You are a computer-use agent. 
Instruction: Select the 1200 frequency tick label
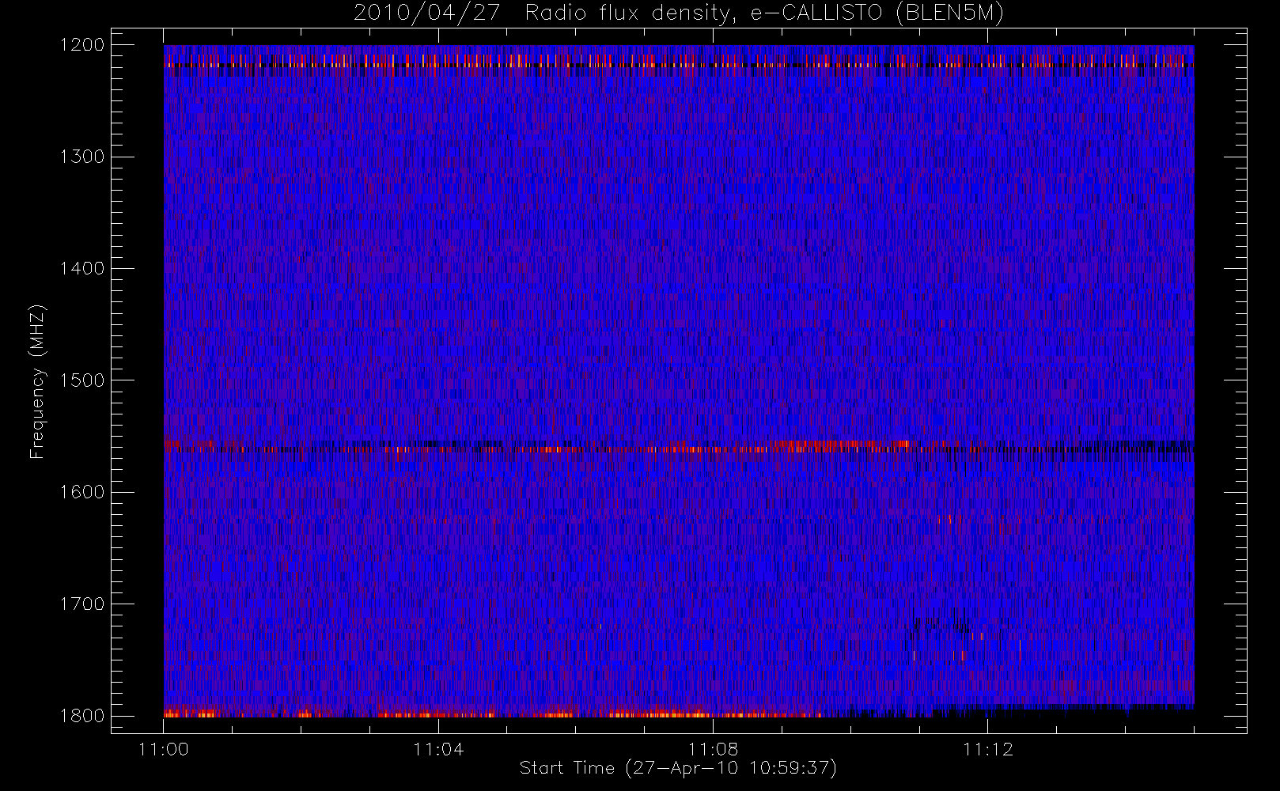coord(82,45)
